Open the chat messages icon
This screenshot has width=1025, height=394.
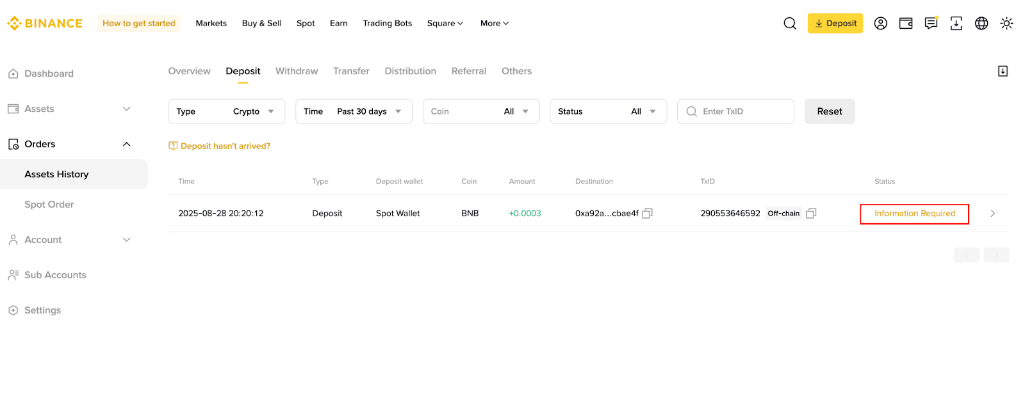931,24
